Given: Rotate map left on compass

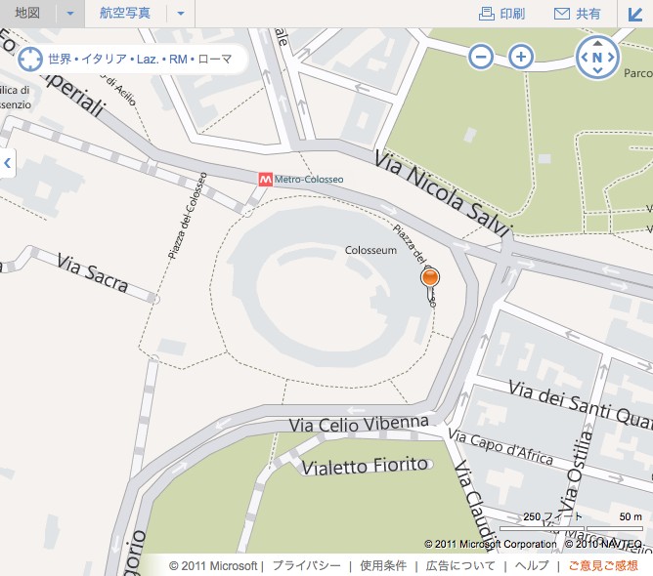Looking at the screenshot, I should [x=585, y=58].
